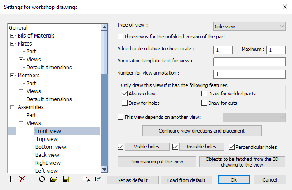The height and width of the screenshot is (190, 292).
Task: Open the Type of view dropdown
Action: coord(249,27)
